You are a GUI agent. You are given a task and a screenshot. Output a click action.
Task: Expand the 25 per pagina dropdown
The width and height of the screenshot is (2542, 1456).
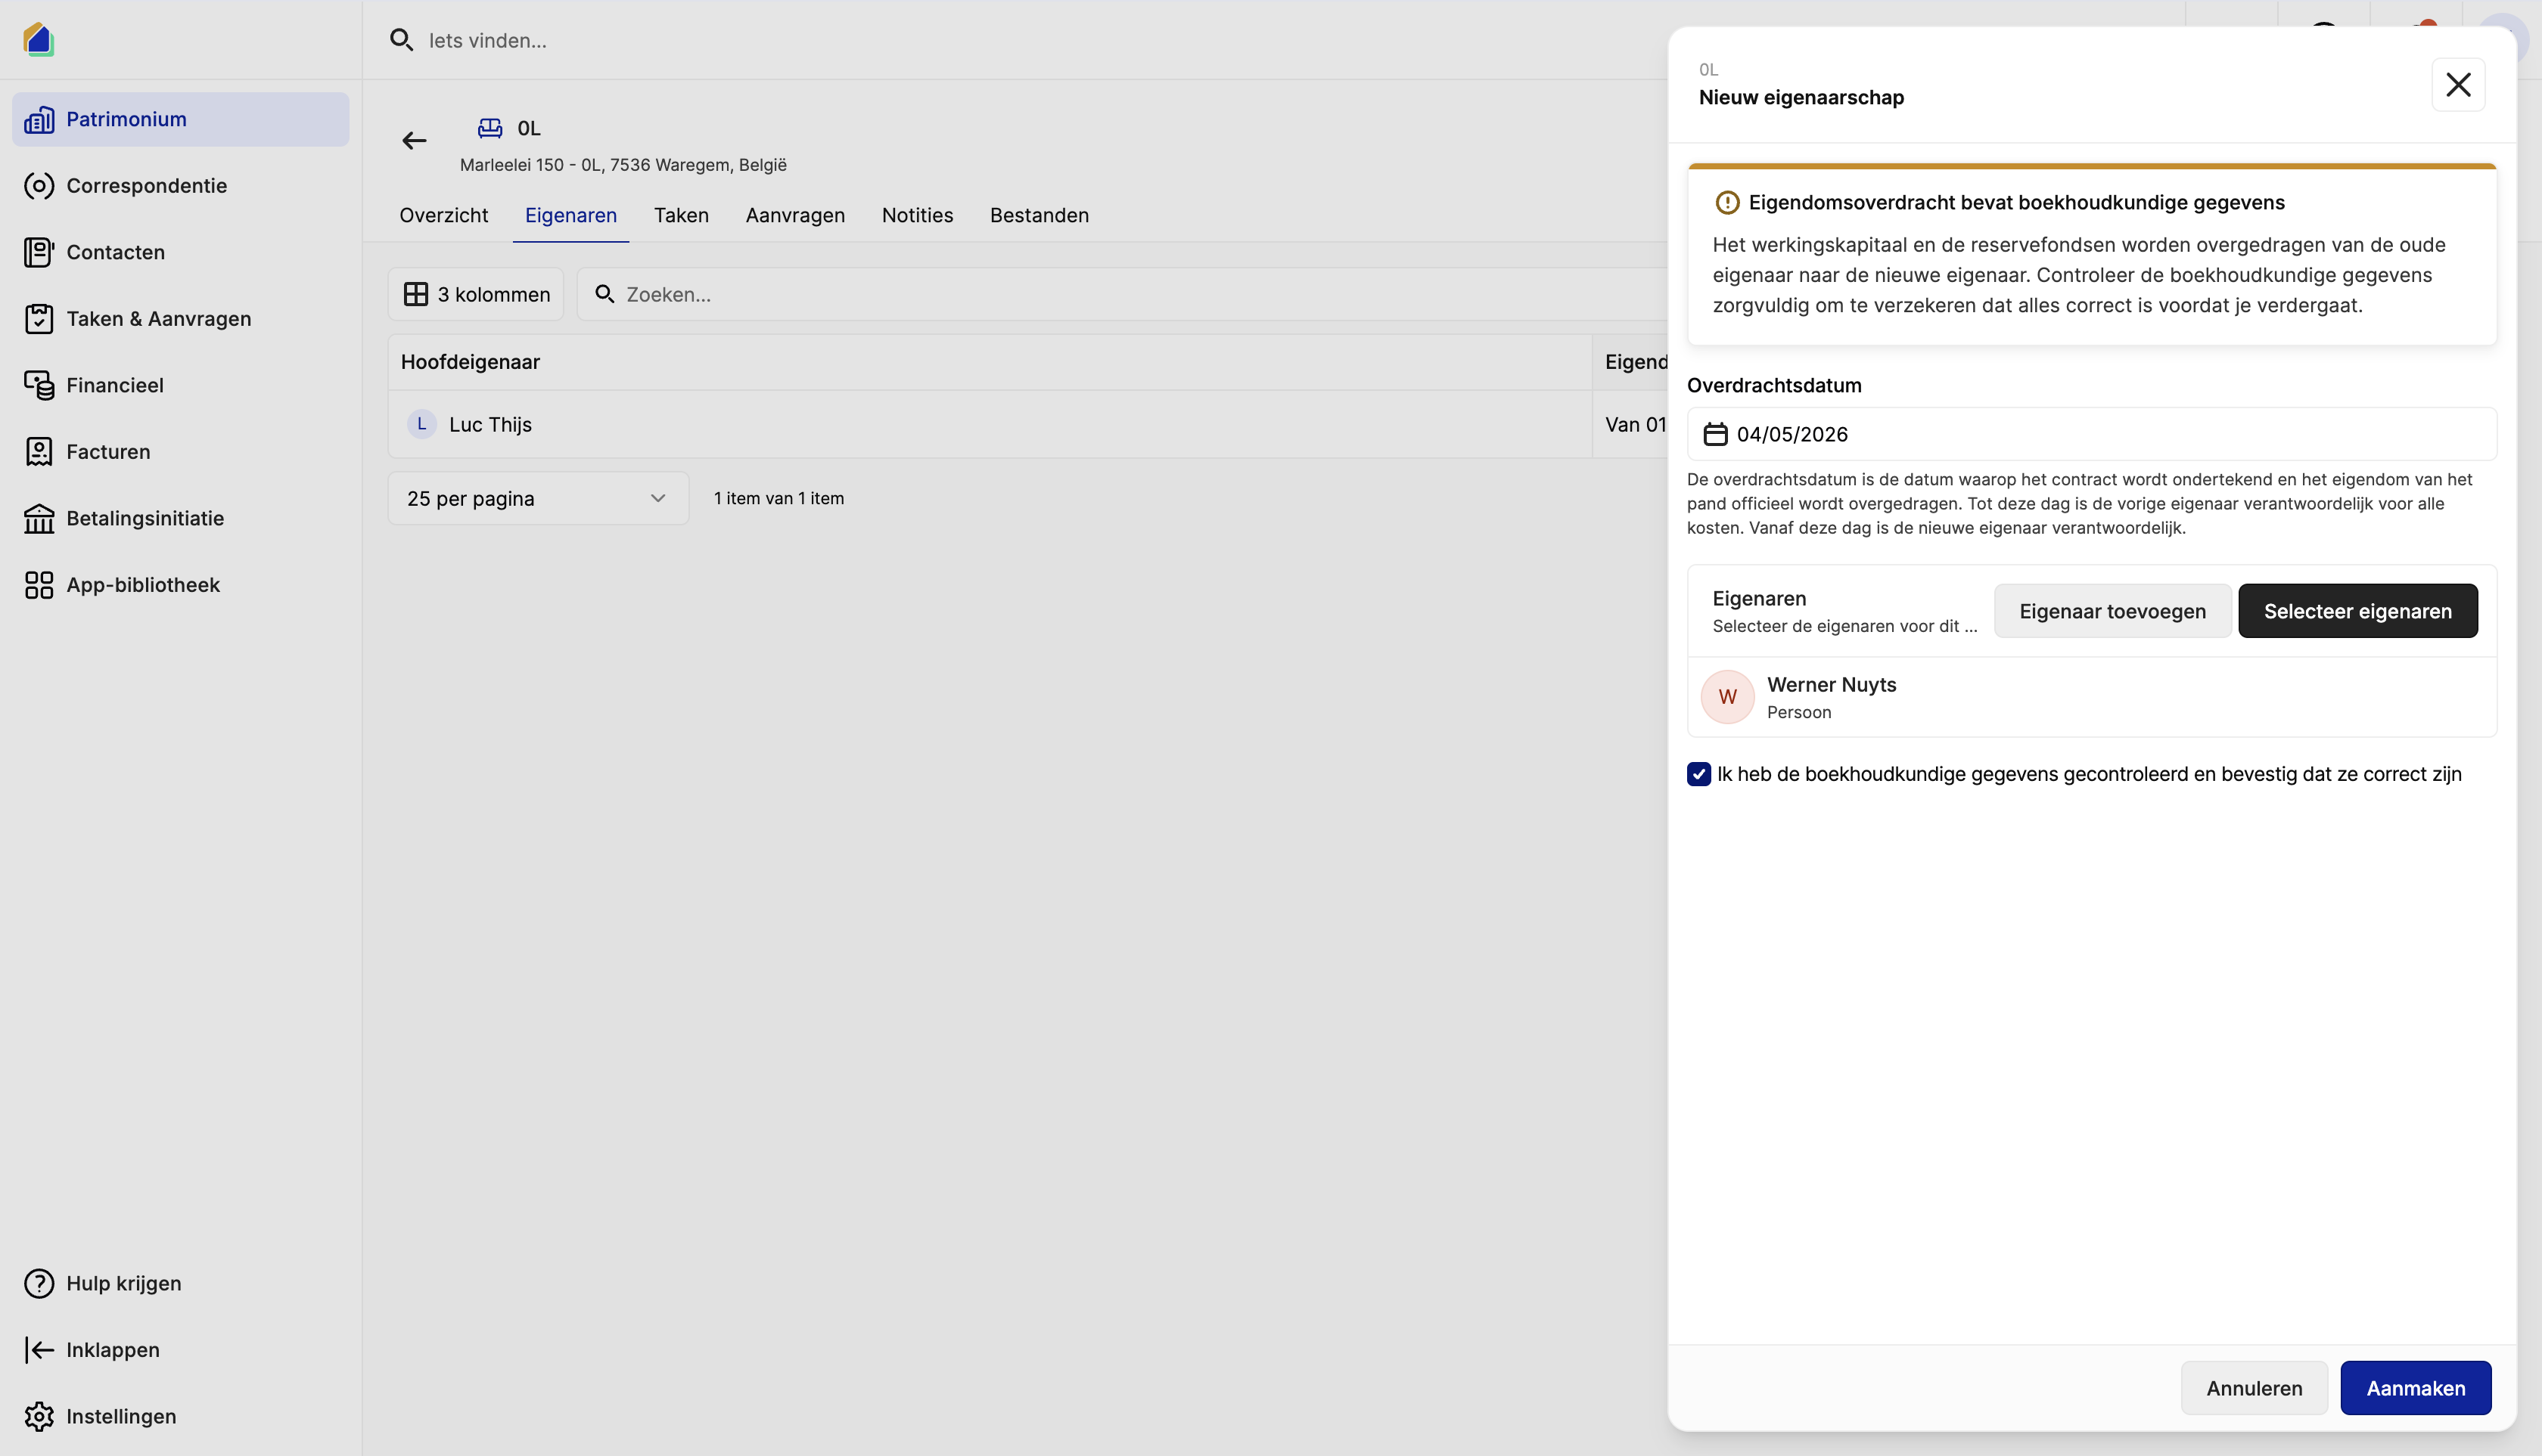(x=539, y=498)
